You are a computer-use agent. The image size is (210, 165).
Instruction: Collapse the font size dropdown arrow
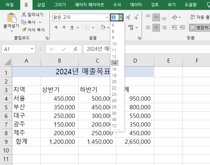[x=121, y=17]
